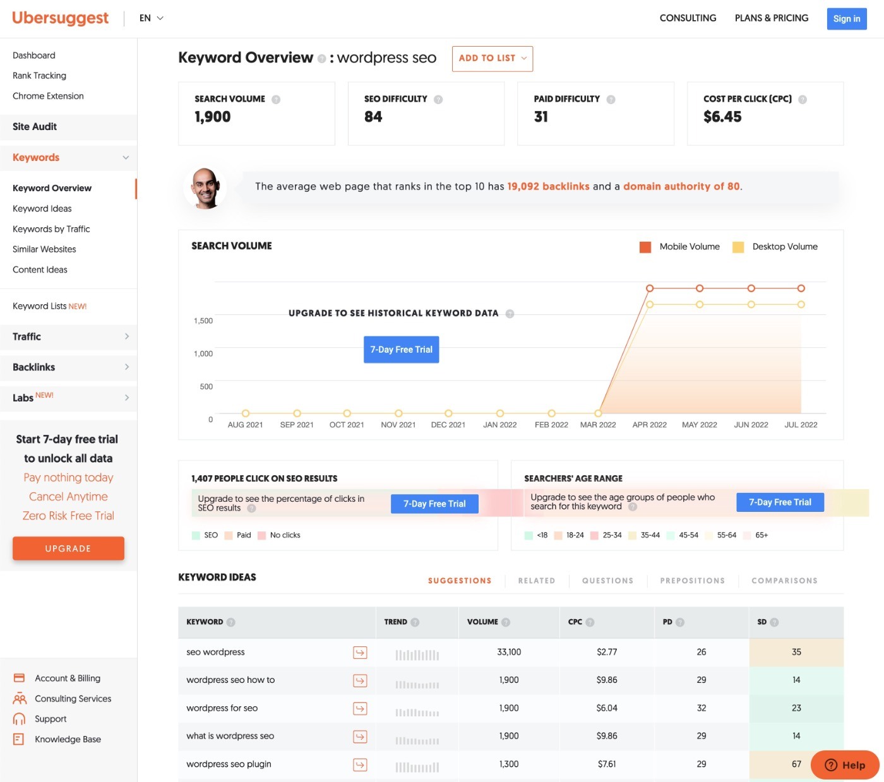Click the SEO Difficulty help icon
Screen dimensions: 884x782
[x=438, y=99]
